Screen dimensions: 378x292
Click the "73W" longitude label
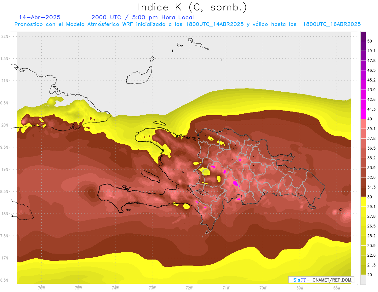click(152, 288)
